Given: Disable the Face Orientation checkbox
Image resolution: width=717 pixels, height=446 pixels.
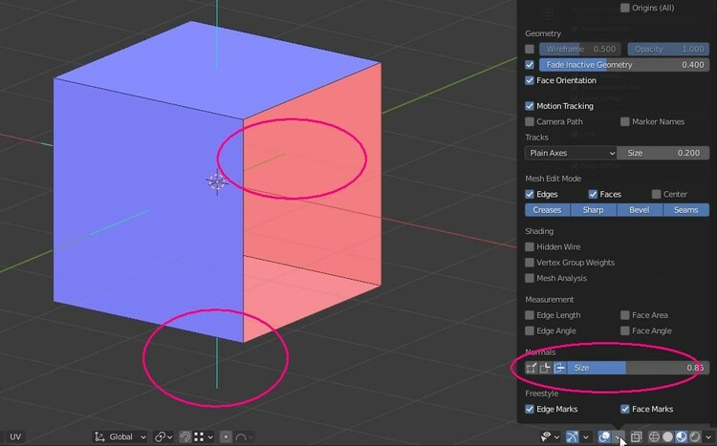Looking at the screenshot, I should (x=531, y=81).
